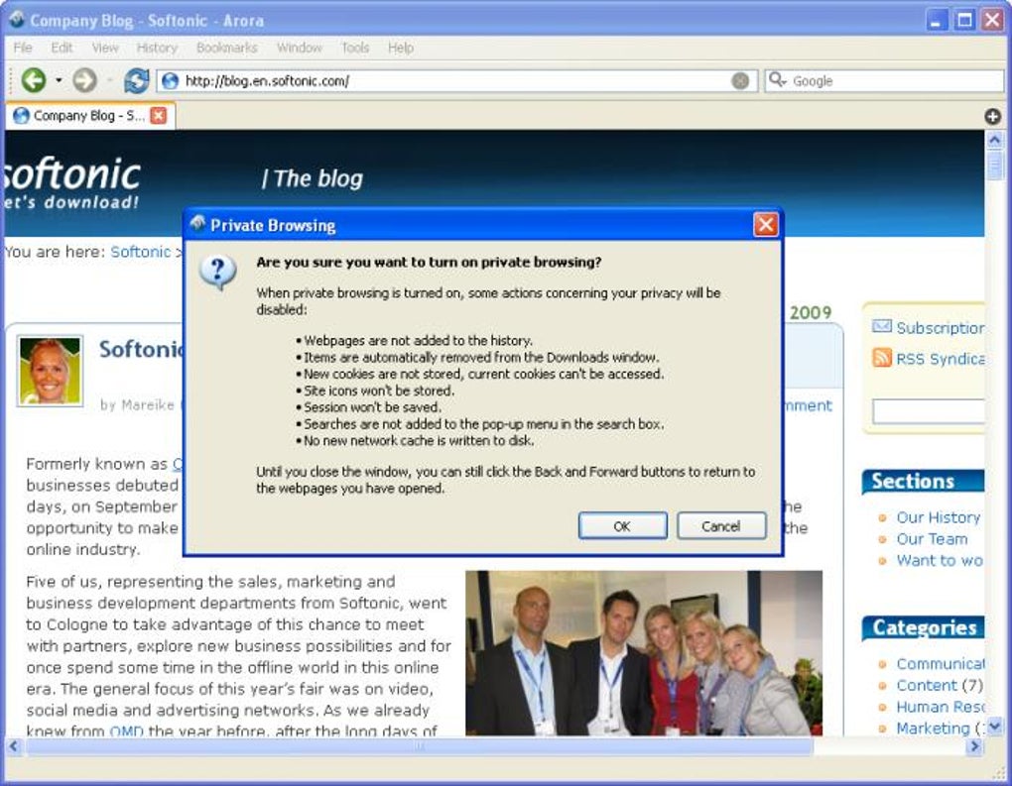This screenshot has width=1012, height=786.
Task: Click the green Back navigation arrow
Action: pyautogui.click(x=34, y=80)
